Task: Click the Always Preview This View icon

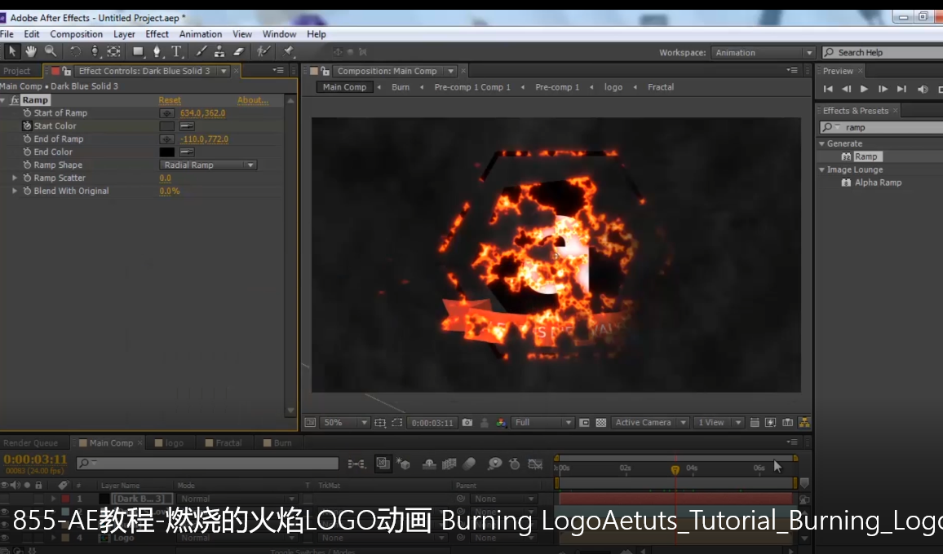Action: point(310,423)
